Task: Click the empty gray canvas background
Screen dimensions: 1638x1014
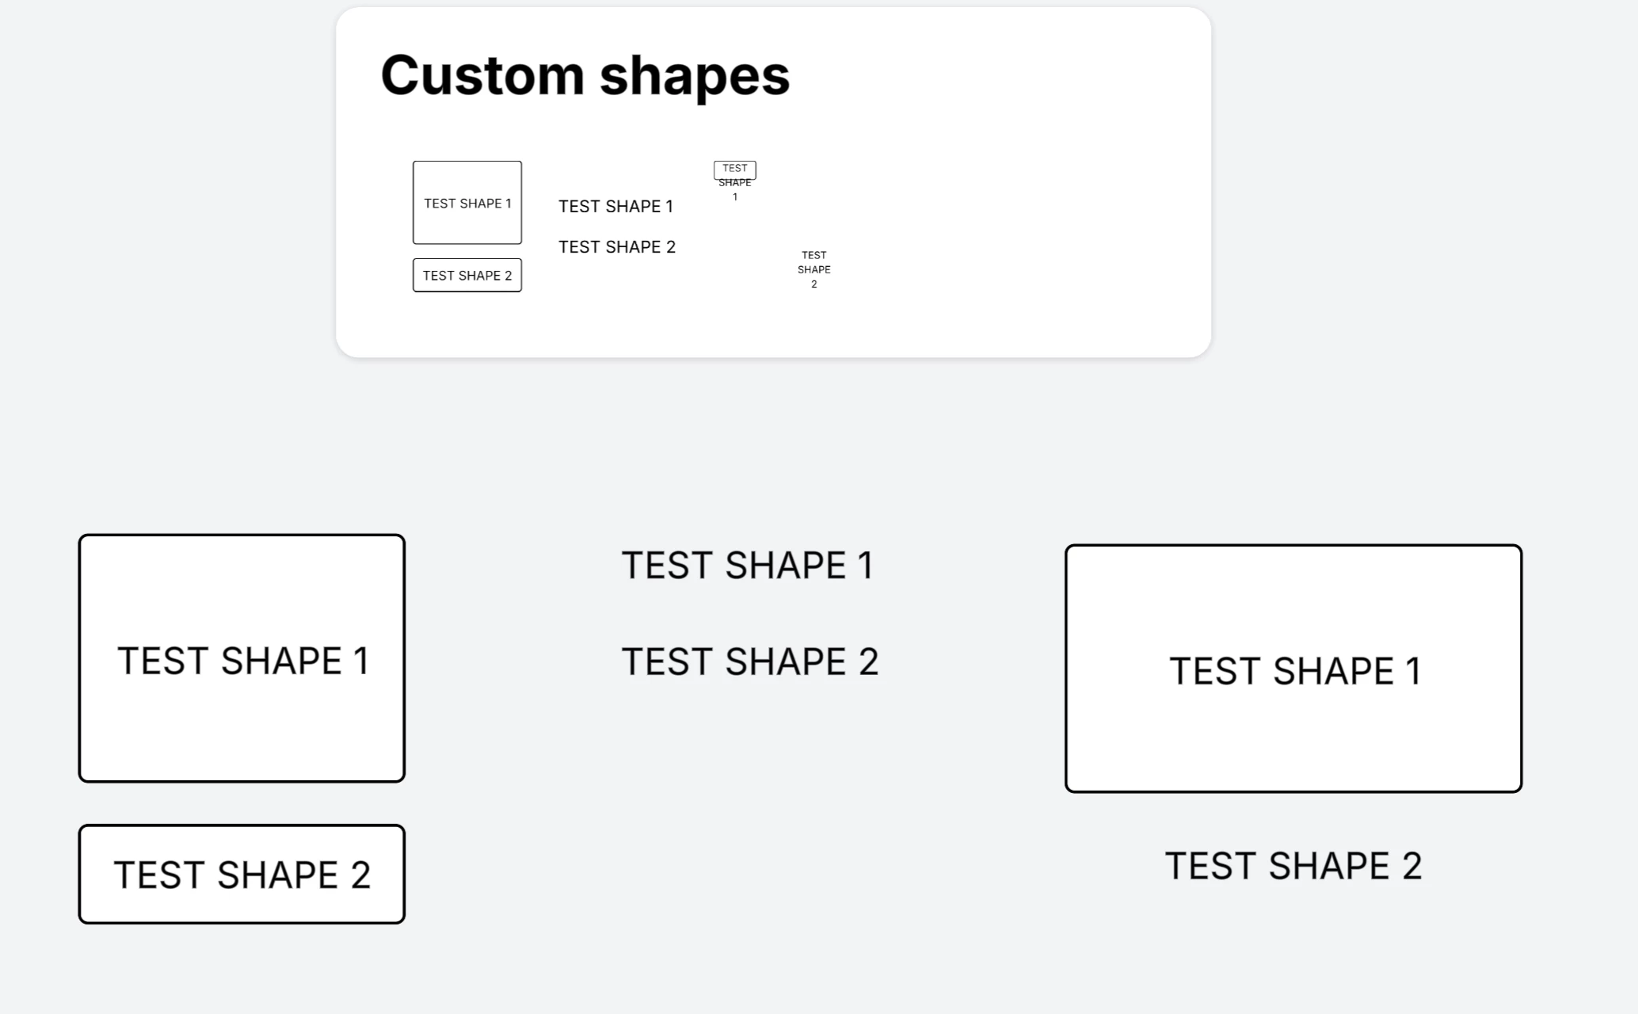Action: [x=792, y=444]
